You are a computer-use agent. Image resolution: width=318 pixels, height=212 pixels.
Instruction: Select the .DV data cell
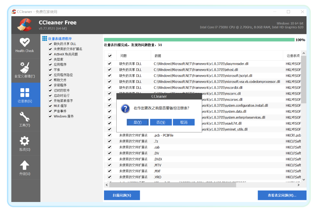click(156, 153)
